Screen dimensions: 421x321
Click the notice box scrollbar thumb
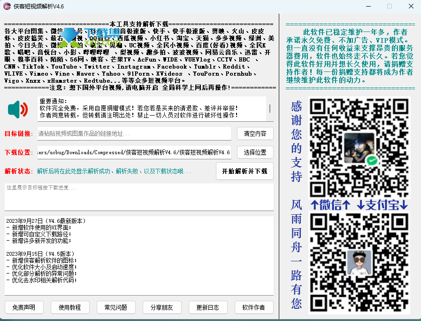[x=269, y=109]
